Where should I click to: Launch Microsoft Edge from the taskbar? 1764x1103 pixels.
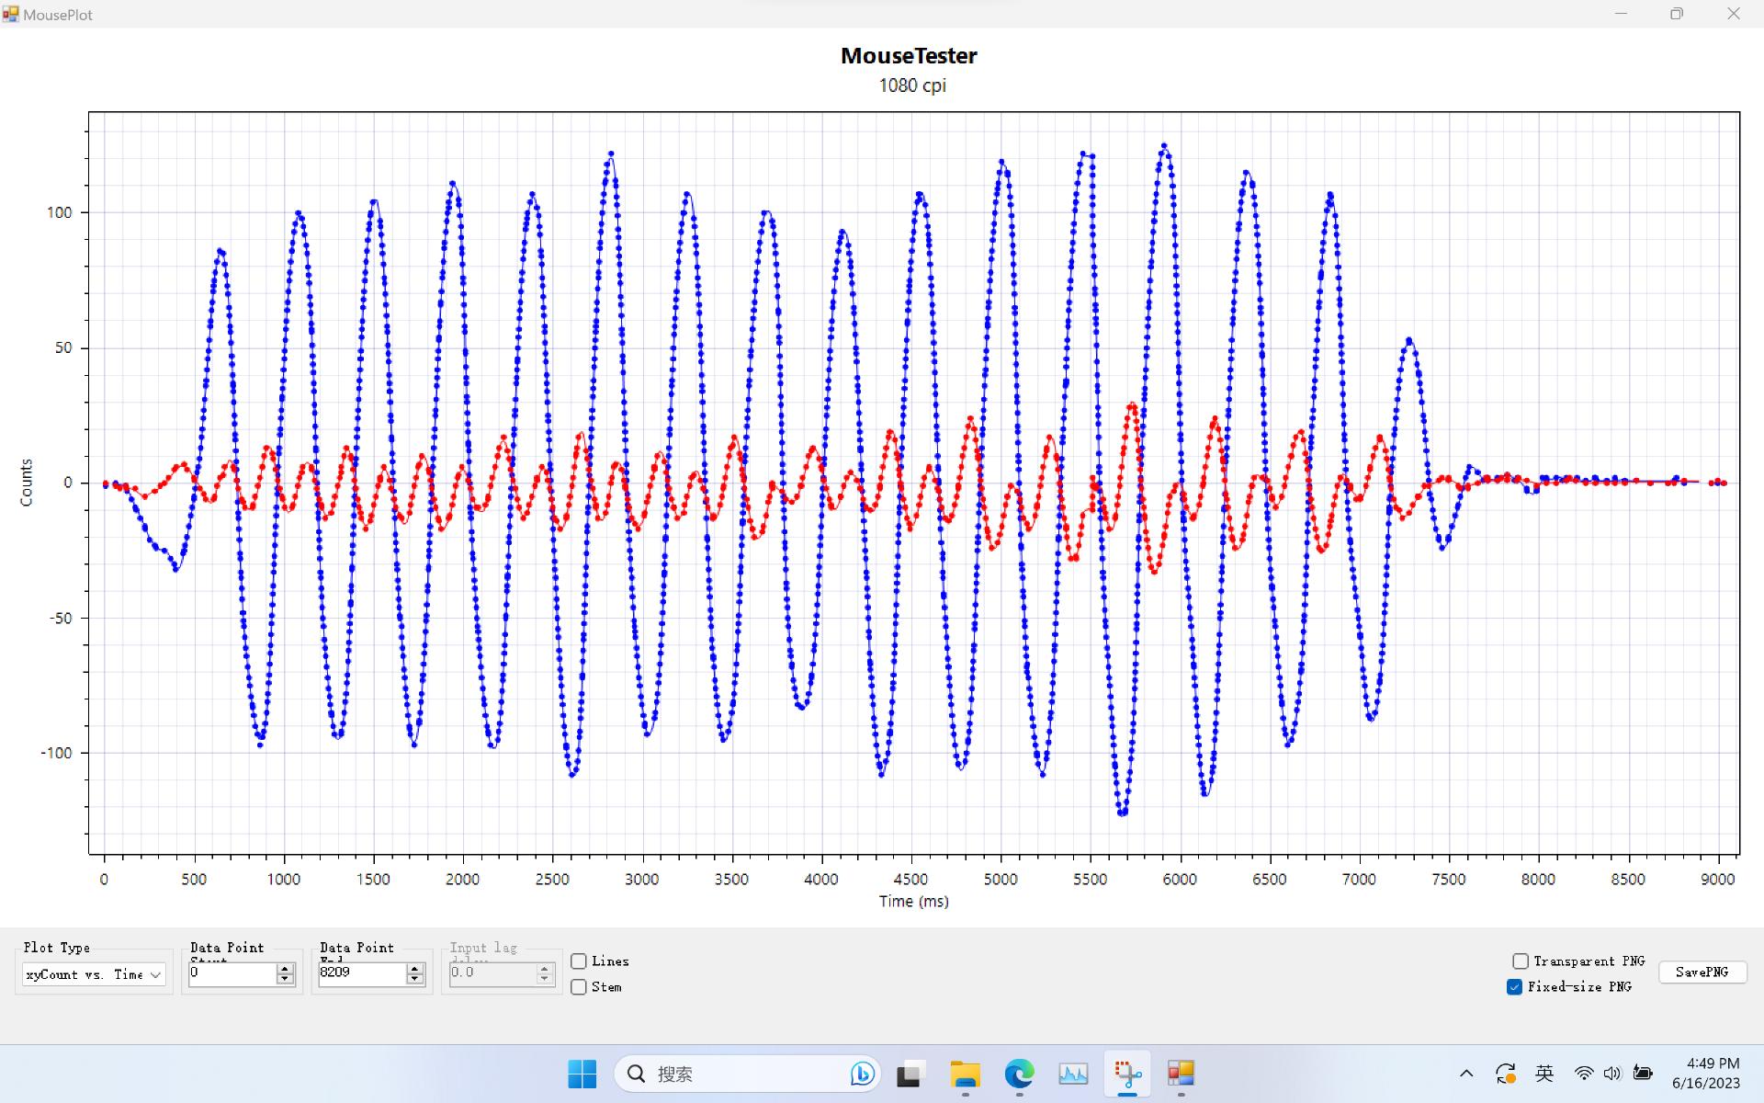1019,1074
